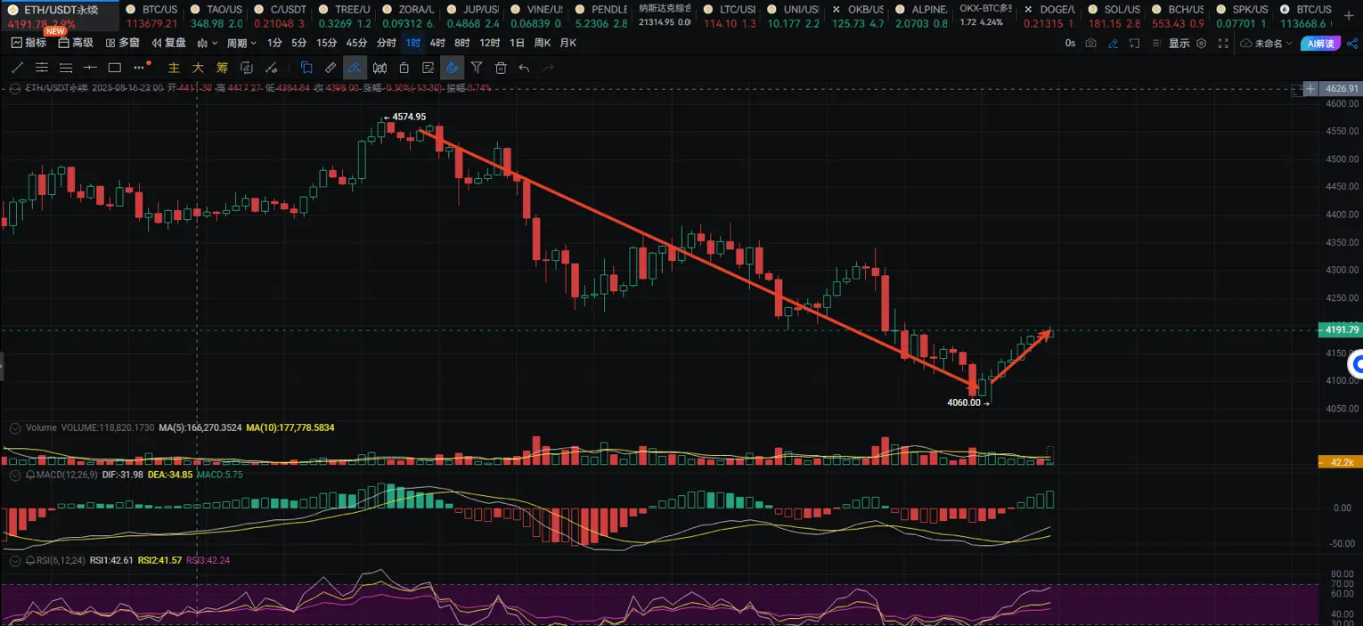Click the camera screenshot icon
This screenshot has width=1363, height=626.
(1090, 43)
